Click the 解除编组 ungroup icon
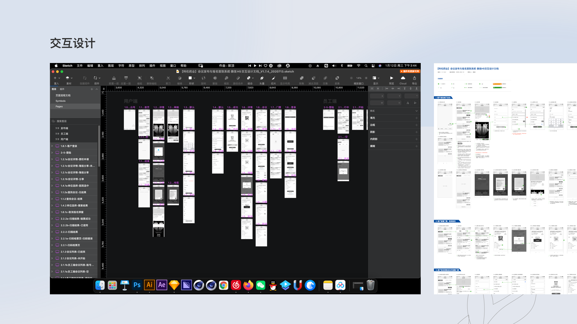 152,78
